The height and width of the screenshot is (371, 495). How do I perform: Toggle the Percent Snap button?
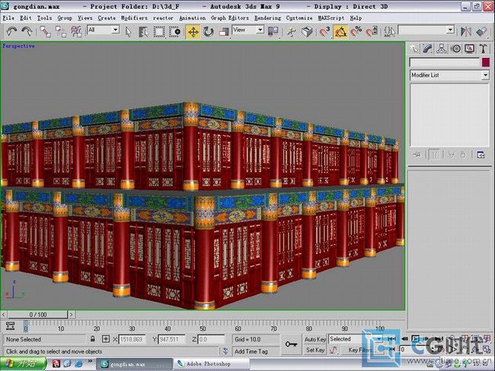coord(356,31)
